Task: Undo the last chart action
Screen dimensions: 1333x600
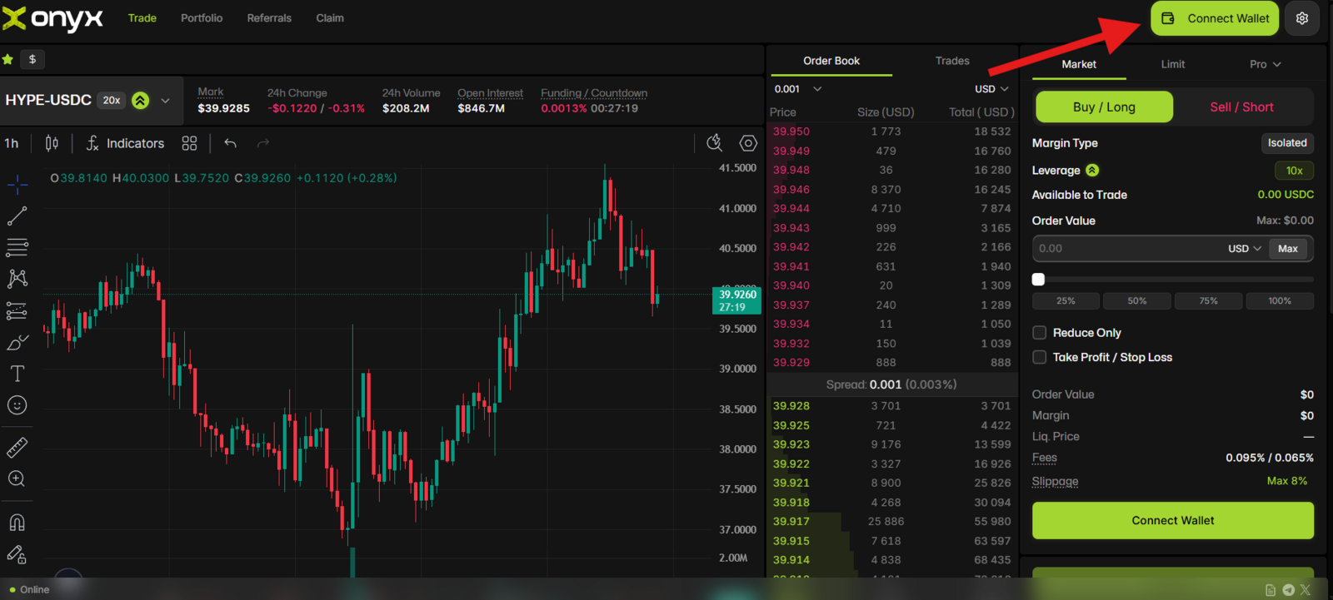Action: [231, 143]
